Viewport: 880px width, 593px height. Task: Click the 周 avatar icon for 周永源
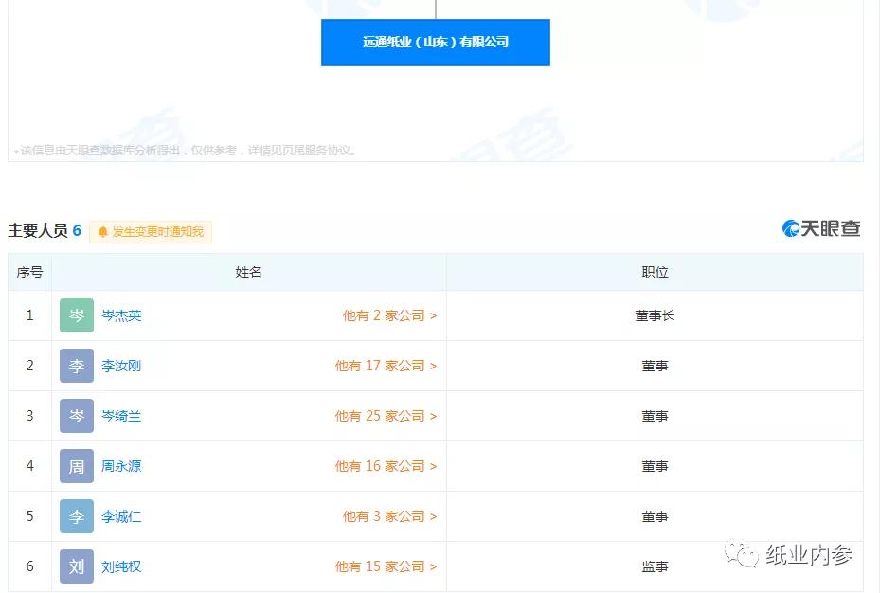click(77, 466)
